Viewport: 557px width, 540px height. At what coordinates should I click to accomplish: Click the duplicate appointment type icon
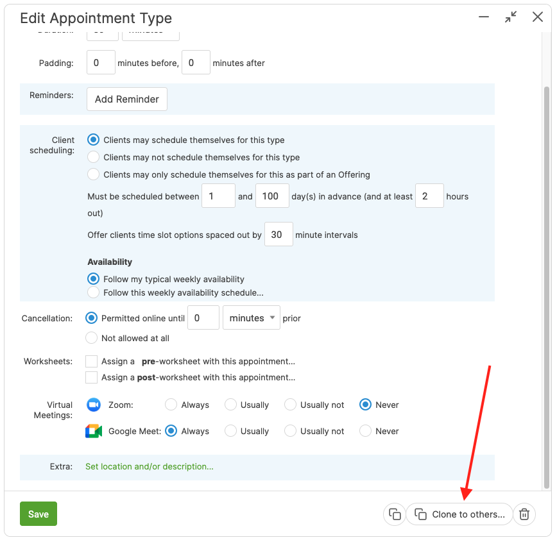coord(395,514)
